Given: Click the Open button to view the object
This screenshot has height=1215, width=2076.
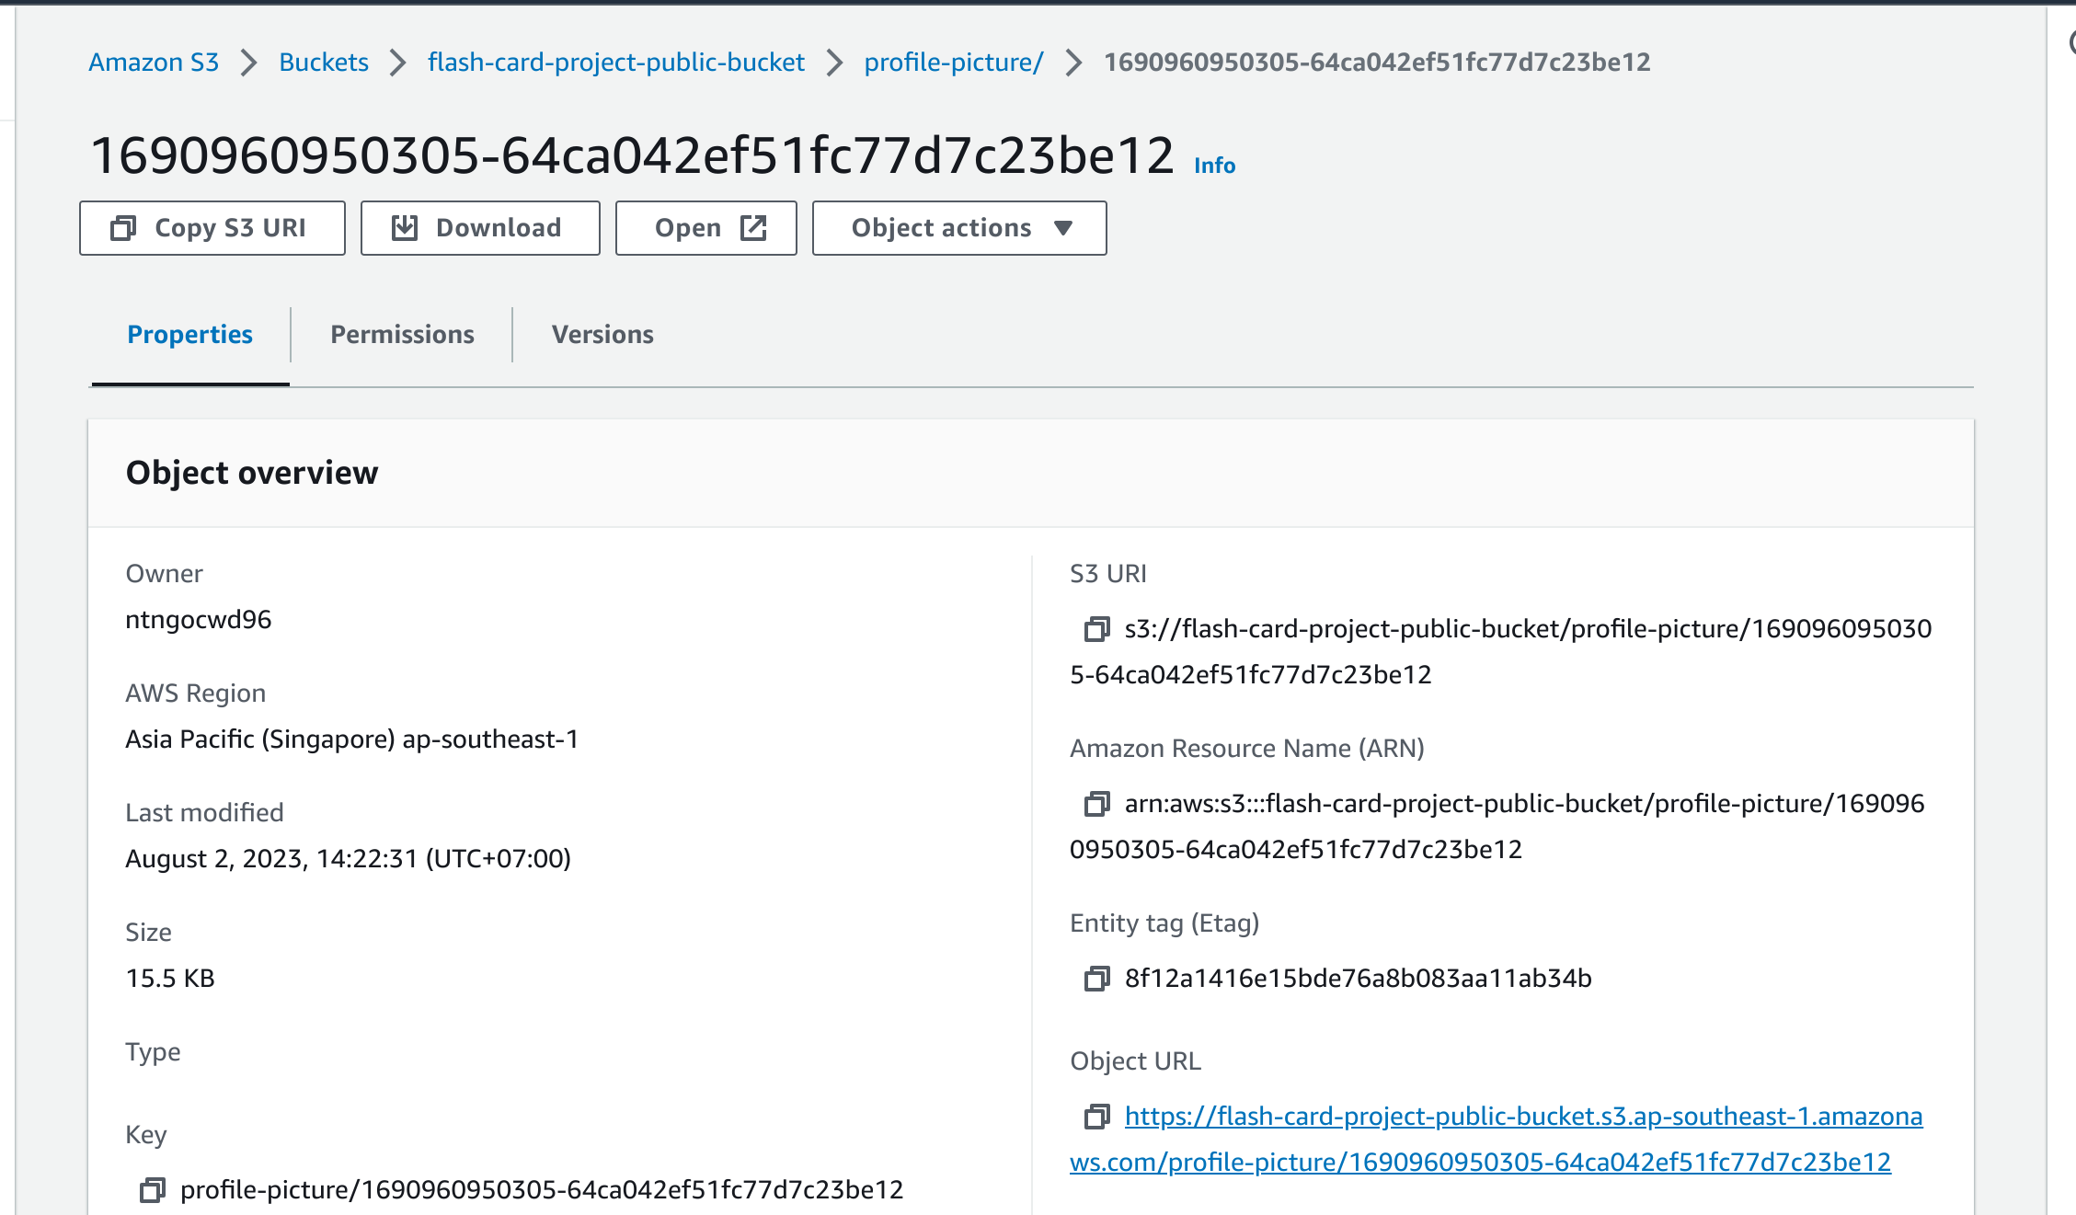Looking at the screenshot, I should pos(705,227).
